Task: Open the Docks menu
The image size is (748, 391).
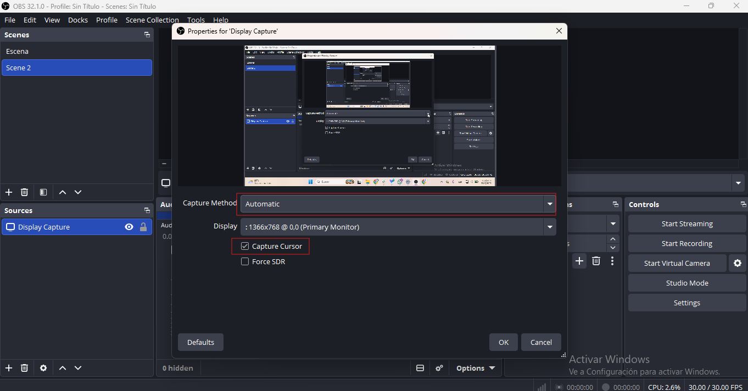Action: pos(78,20)
